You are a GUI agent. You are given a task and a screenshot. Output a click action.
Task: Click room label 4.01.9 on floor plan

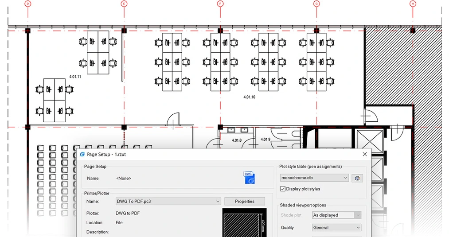coord(265,140)
